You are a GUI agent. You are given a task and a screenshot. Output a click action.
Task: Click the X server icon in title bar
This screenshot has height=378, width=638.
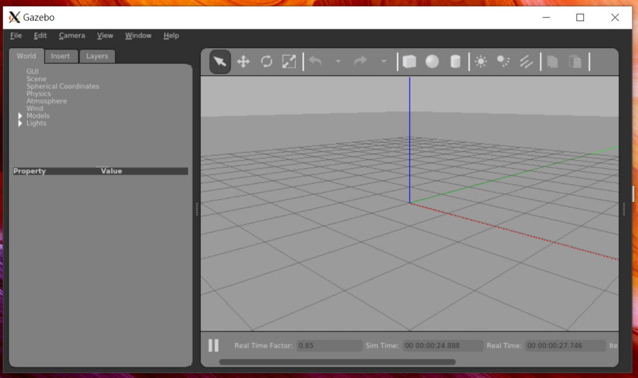point(14,17)
